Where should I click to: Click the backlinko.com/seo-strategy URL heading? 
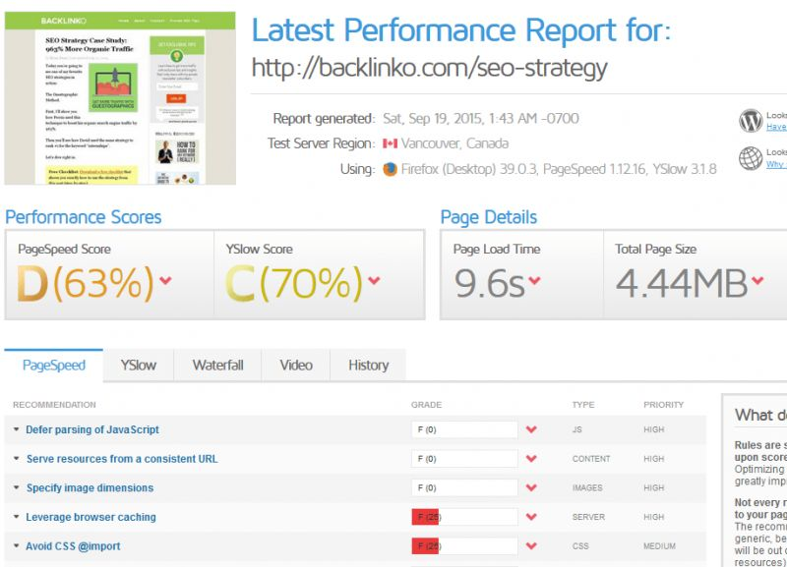[x=430, y=68]
